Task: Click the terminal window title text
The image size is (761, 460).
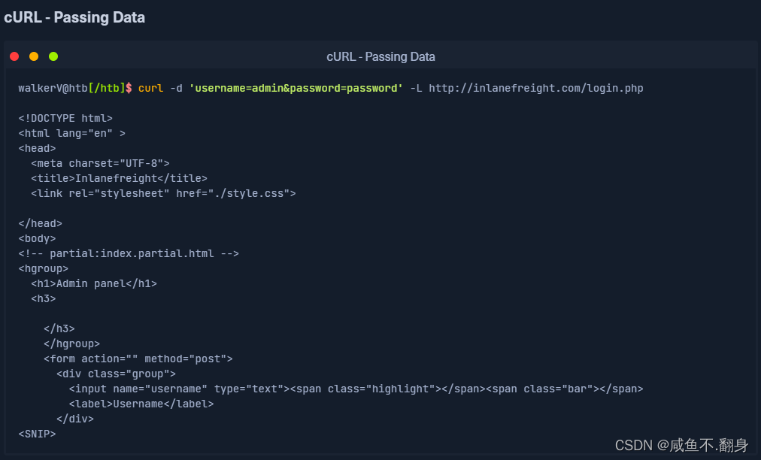Action: [380, 56]
